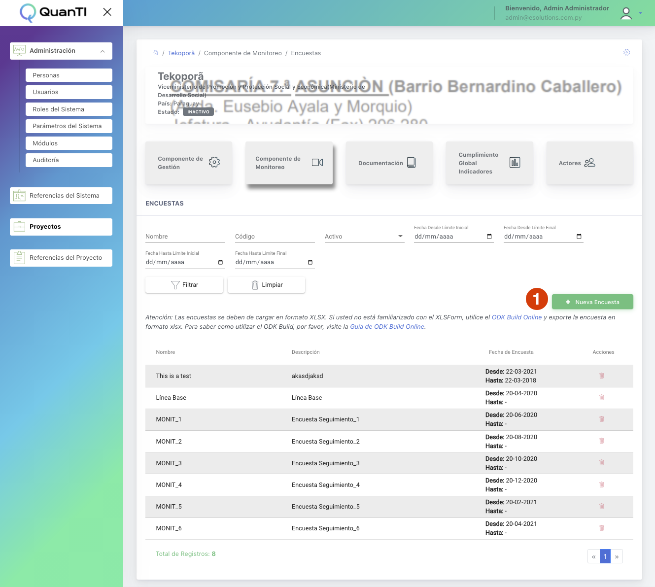Viewport: 655px width, 587px height.
Task: Open Auditoría in the sidebar
Action: click(x=69, y=160)
